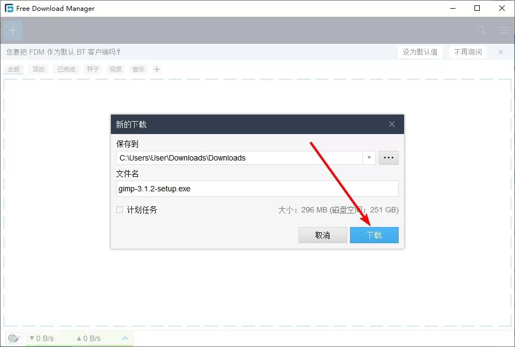Click size text 大小: 296 MB
The height and width of the screenshot is (347, 515).
pos(302,210)
